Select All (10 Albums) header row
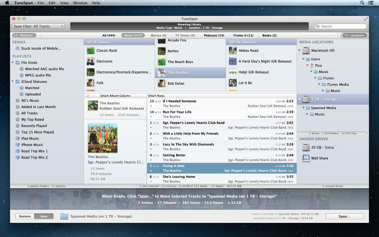Image resolution: width=379 pixels, height=237 pixels. (x=262, y=42)
